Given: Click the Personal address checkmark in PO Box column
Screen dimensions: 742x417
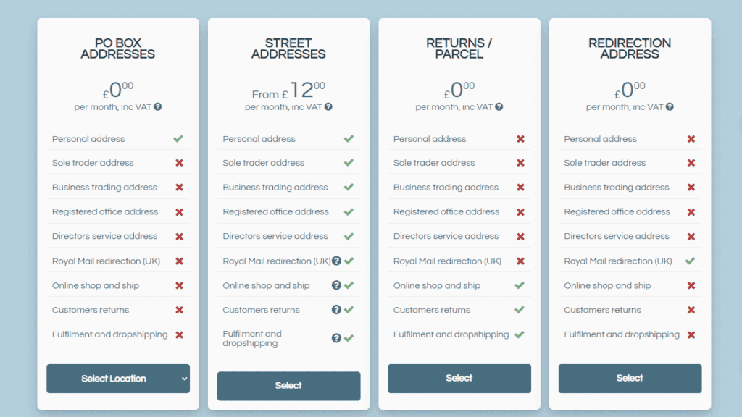Looking at the screenshot, I should tap(178, 138).
